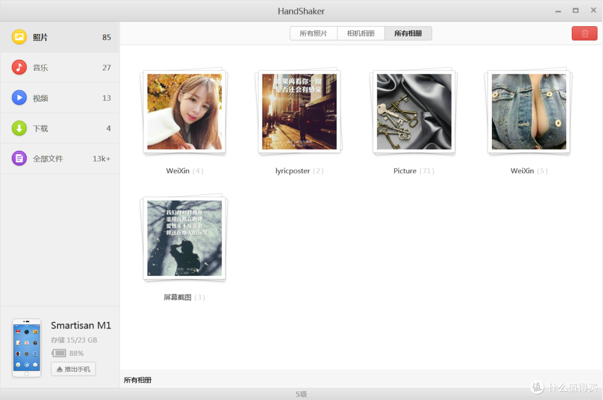This screenshot has height=400, width=603.
Task: Select the 所有相册 tab
Action: 408,34
